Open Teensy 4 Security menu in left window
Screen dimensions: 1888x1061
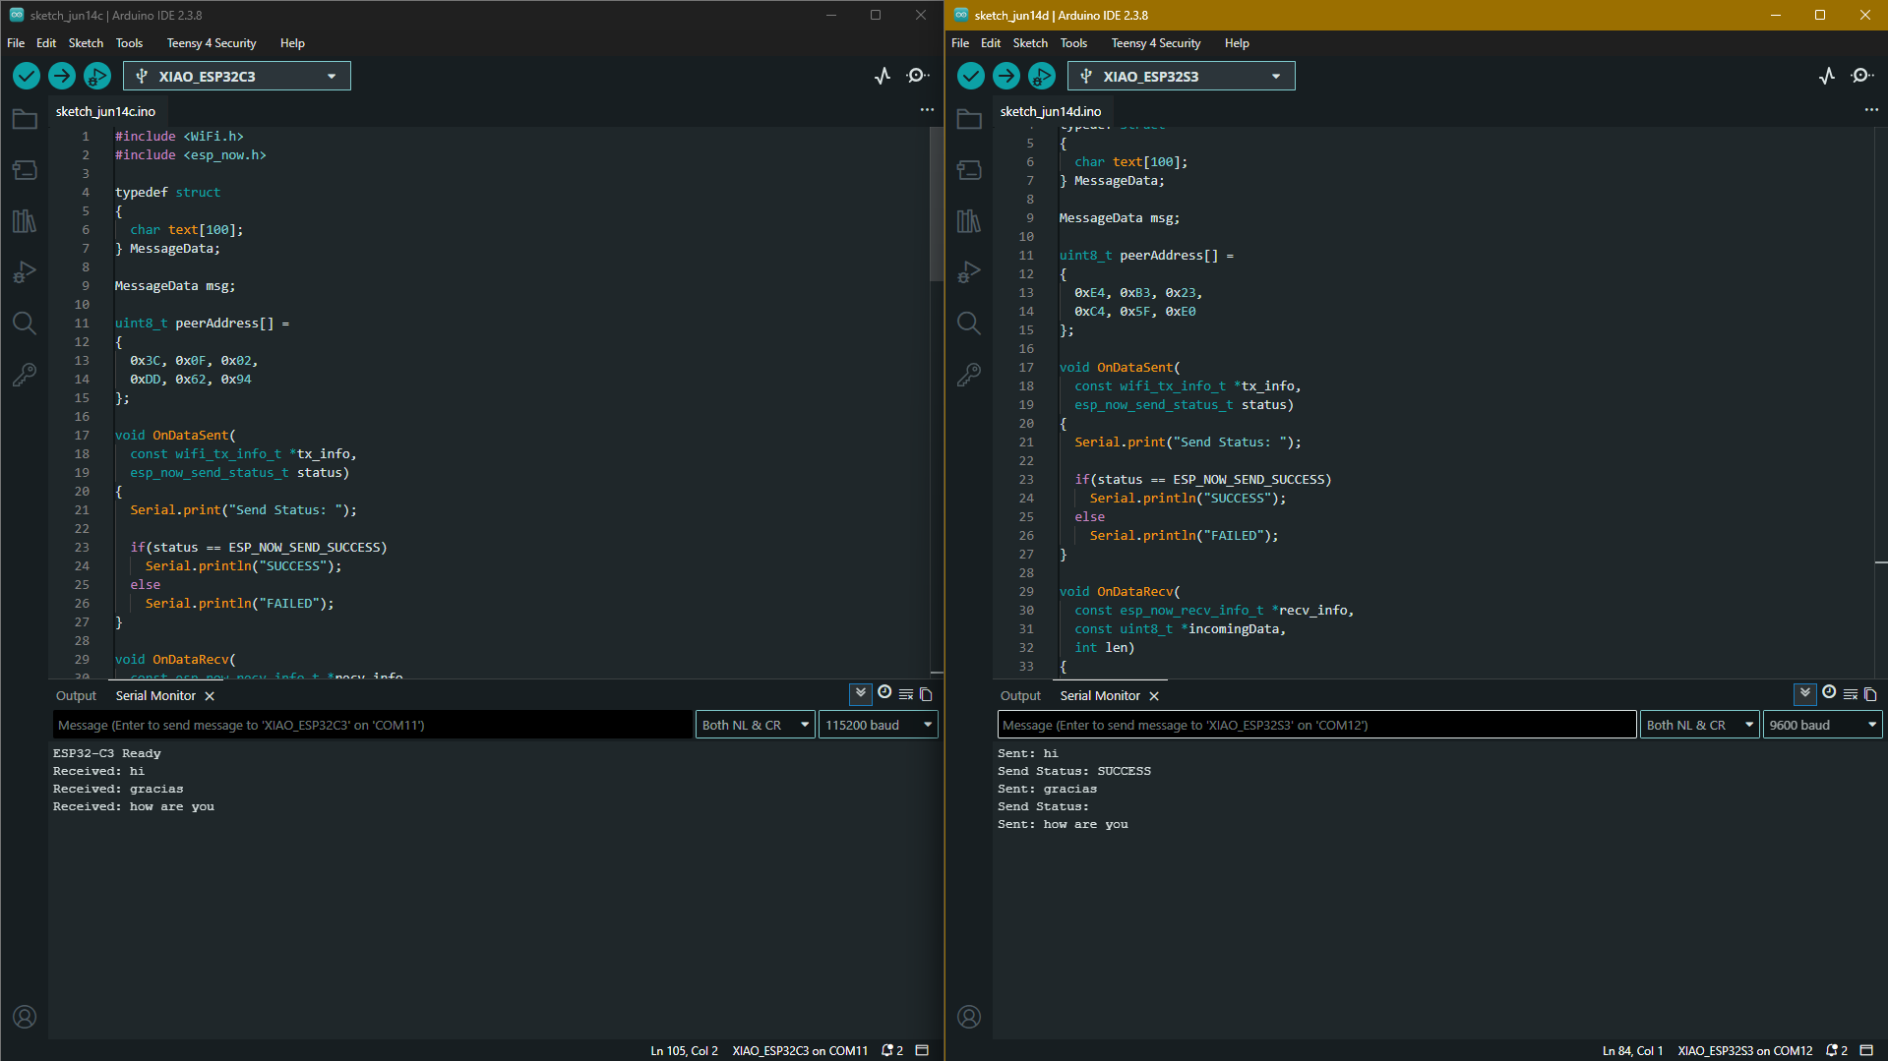tap(212, 43)
